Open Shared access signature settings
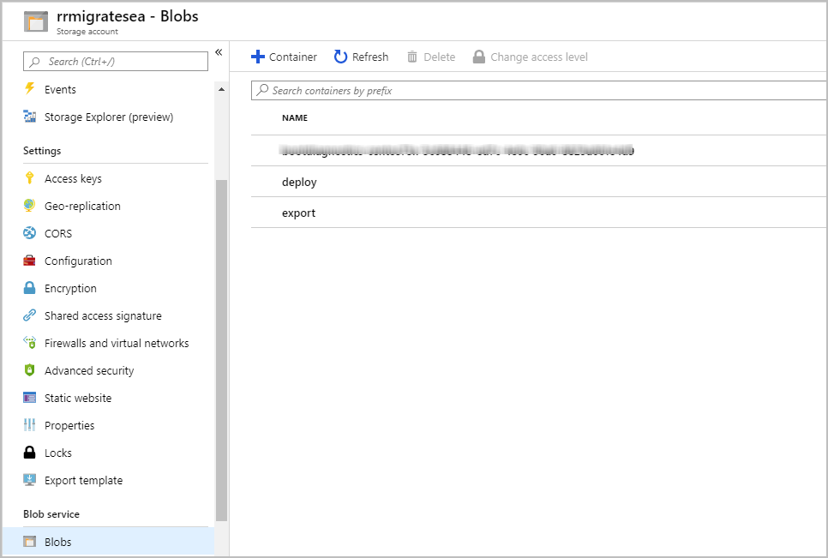Image resolution: width=828 pixels, height=558 pixels. [103, 315]
